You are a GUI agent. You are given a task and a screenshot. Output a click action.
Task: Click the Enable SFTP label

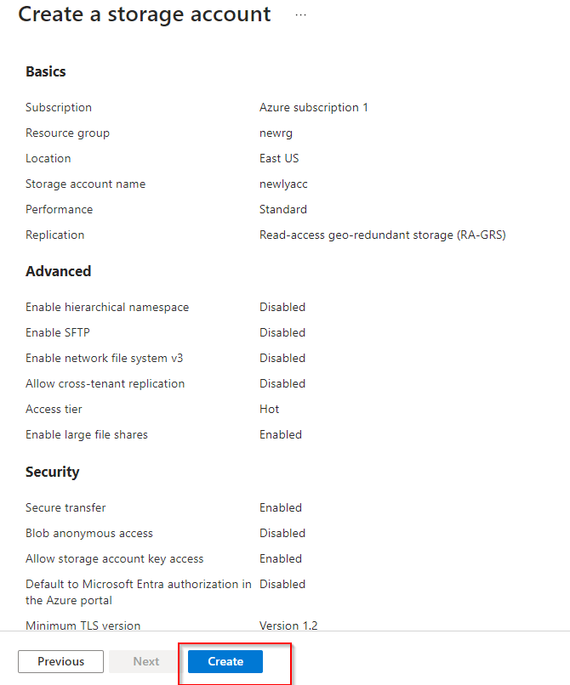pos(63,332)
